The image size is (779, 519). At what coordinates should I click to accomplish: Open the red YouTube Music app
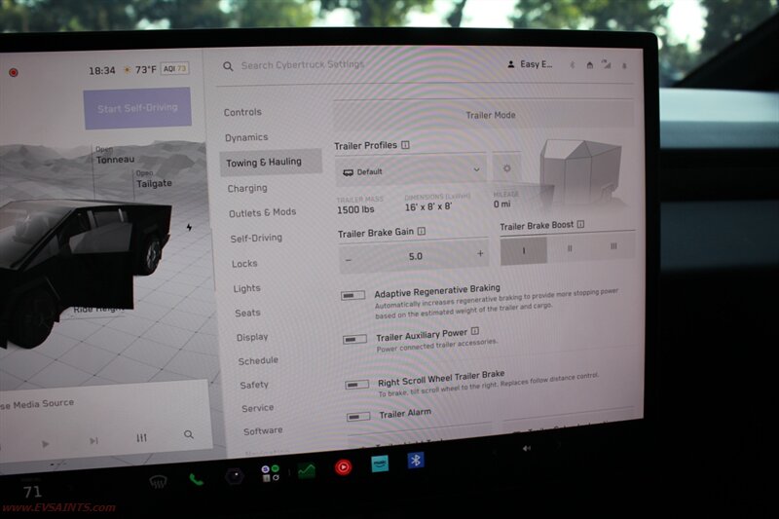(x=343, y=466)
